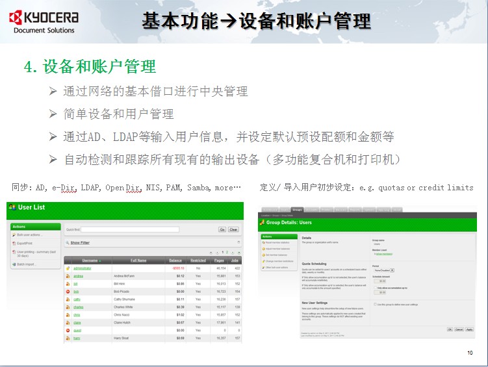Click the user icon beside administrator
The height and width of the screenshot is (367, 488).
pyautogui.click(x=68, y=267)
